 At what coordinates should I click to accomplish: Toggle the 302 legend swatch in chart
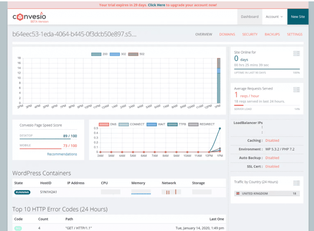point(115,54)
